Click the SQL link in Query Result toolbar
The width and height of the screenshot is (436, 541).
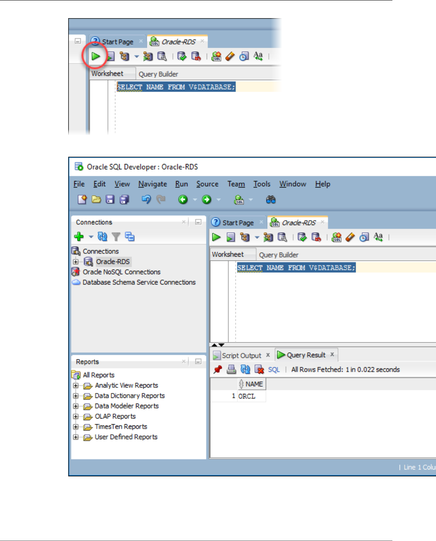tap(274, 370)
